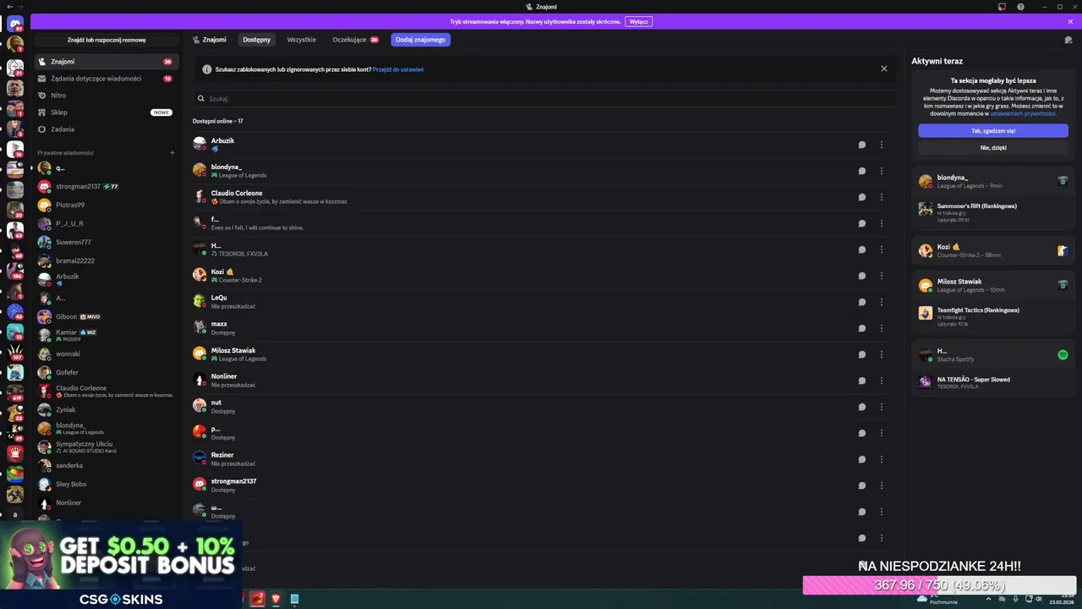Open more options for Milosz Stawiak
The height and width of the screenshot is (609, 1082).
tap(882, 354)
